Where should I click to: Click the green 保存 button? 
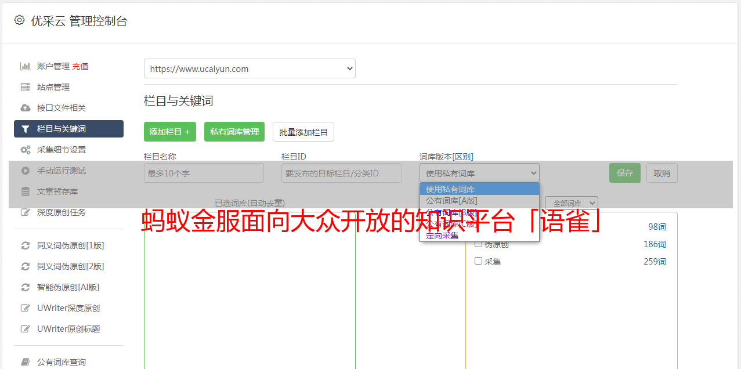625,173
